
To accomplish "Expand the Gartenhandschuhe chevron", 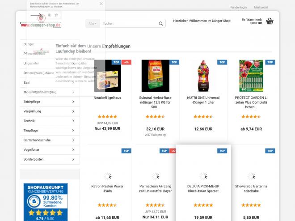I will coord(73,140).
